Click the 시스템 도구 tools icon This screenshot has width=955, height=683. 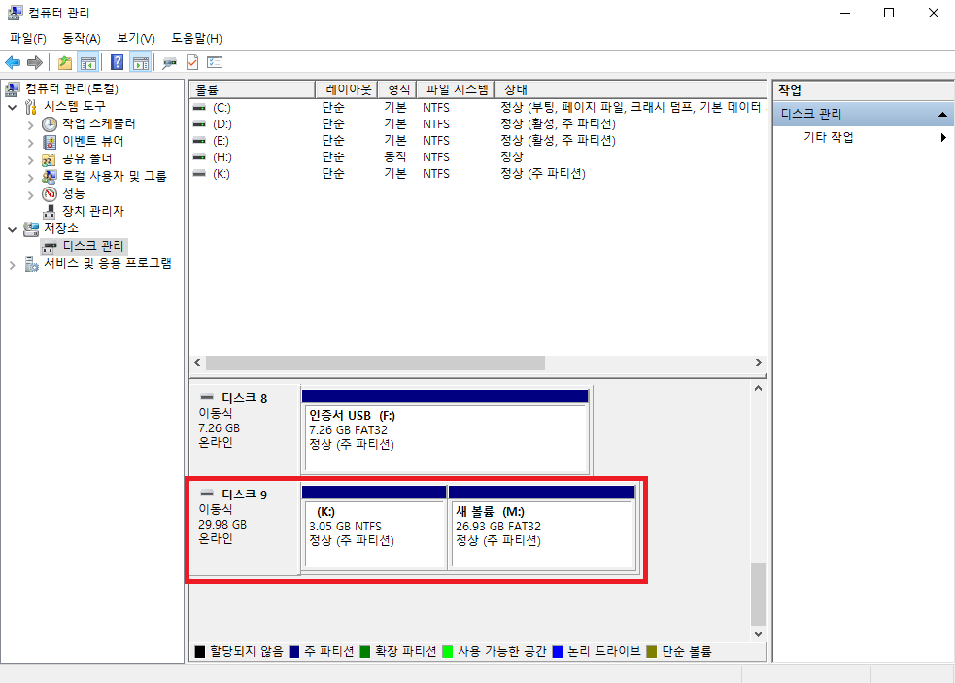pyautogui.click(x=31, y=107)
